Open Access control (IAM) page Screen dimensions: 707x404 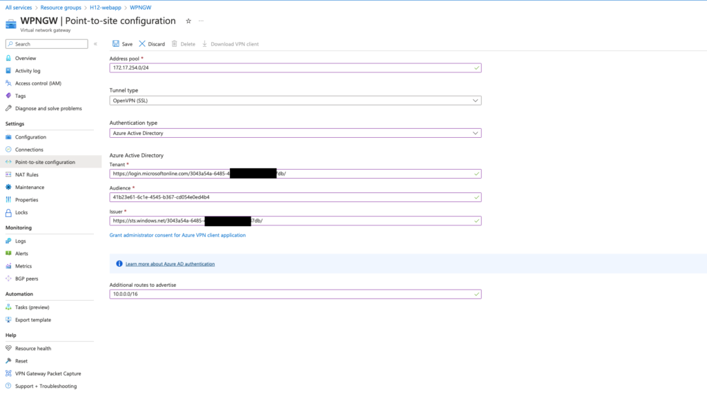coord(38,83)
